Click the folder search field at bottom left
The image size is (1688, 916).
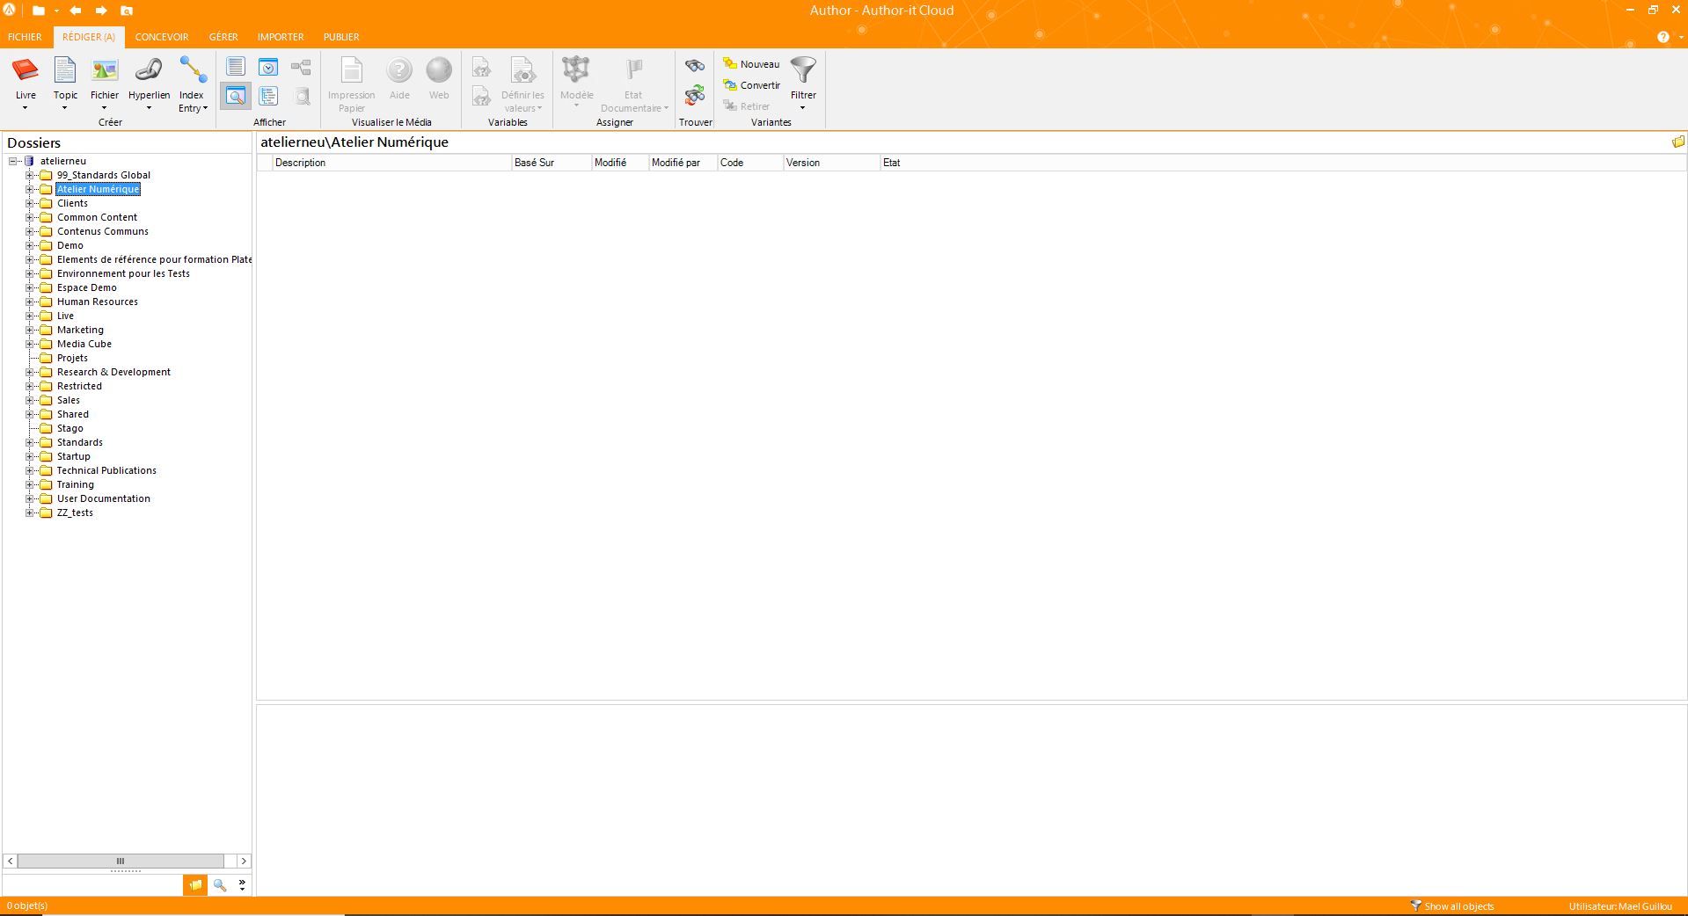[92, 885]
